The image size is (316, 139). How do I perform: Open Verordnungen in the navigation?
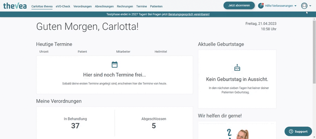click(x=83, y=6)
